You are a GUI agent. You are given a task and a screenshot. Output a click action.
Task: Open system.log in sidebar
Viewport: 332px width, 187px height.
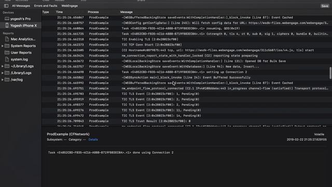pyautogui.click(x=19, y=59)
